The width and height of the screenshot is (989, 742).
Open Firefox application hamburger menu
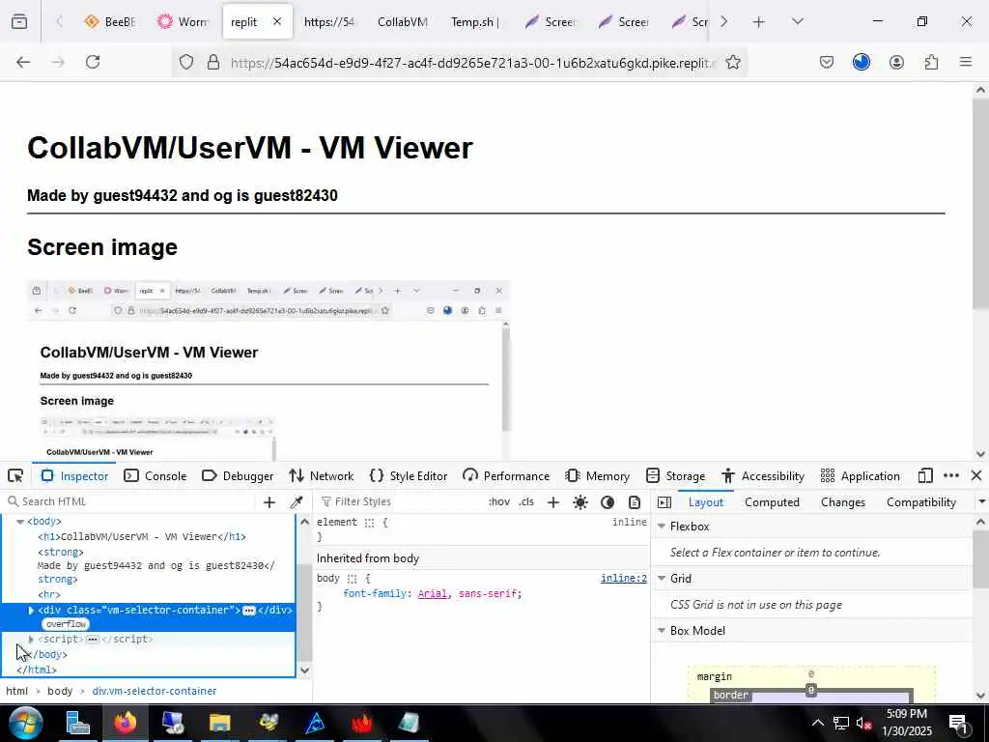coord(966,62)
